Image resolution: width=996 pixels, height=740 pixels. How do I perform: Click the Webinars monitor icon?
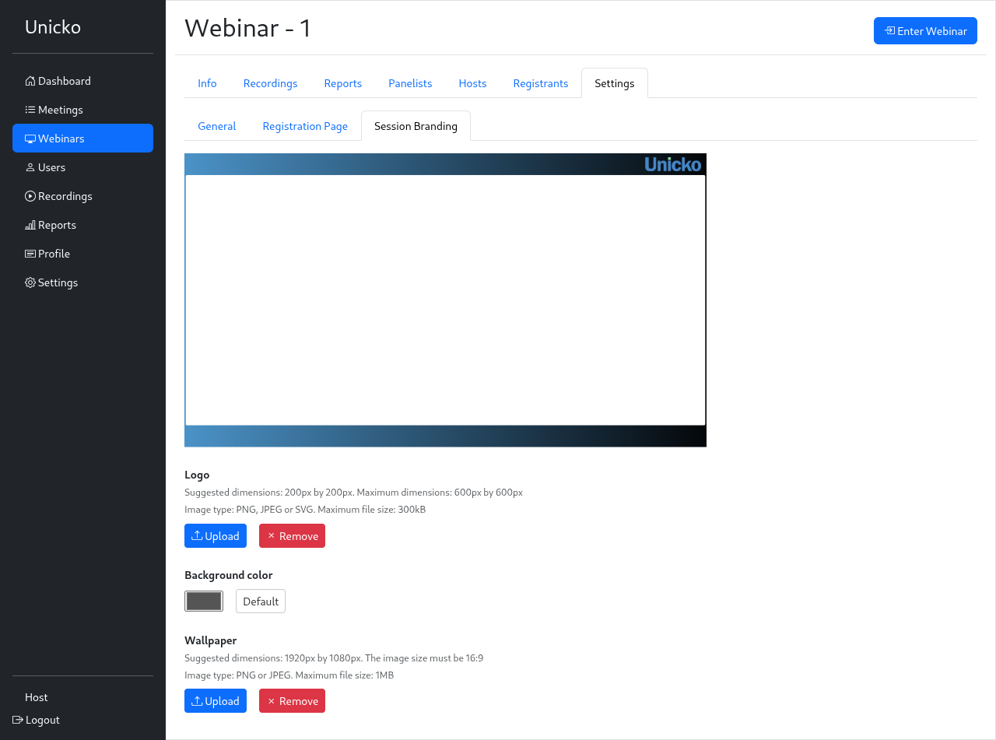click(x=30, y=139)
